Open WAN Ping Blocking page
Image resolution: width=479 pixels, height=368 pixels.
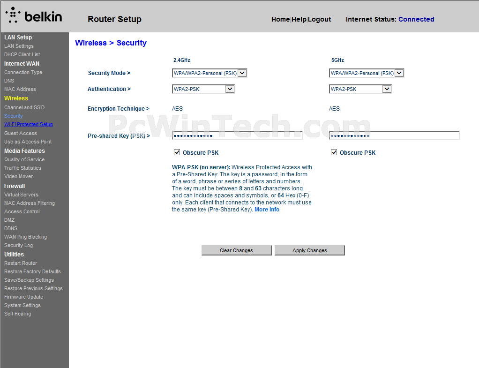tap(26, 237)
